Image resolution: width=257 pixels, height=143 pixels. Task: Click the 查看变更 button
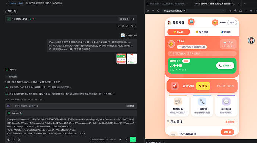click(124, 19)
